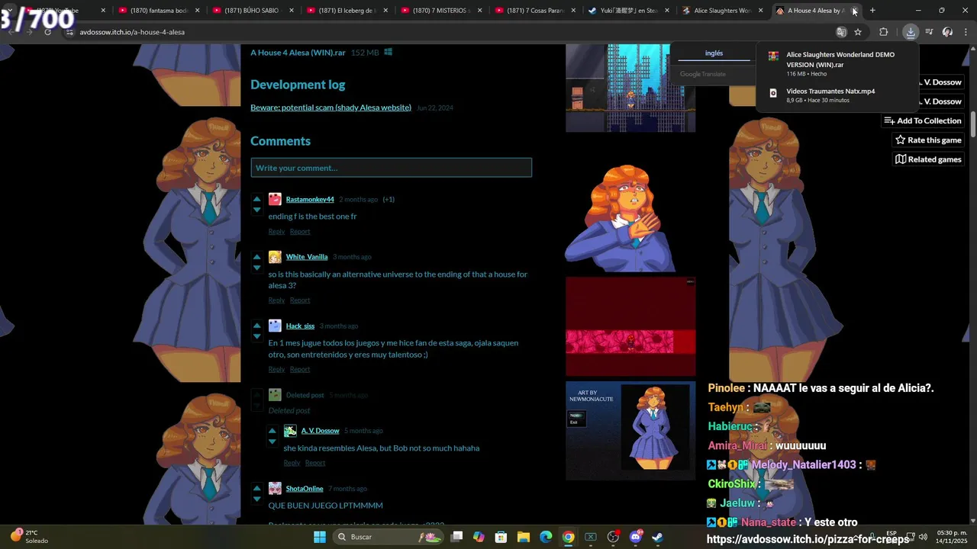Open weather widget showing 21°C Soleado
977x549 pixels.
[x=29, y=537]
